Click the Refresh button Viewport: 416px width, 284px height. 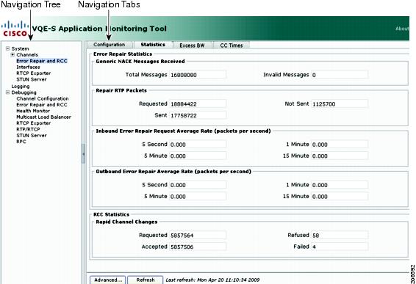tap(146, 280)
